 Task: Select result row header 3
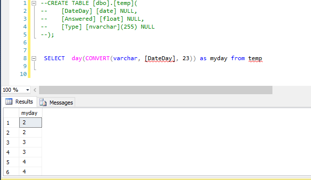click(x=11, y=143)
